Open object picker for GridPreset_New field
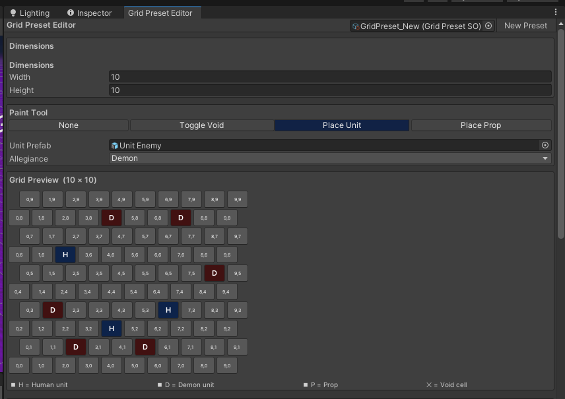565x399 pixels. tap(488, 26)
